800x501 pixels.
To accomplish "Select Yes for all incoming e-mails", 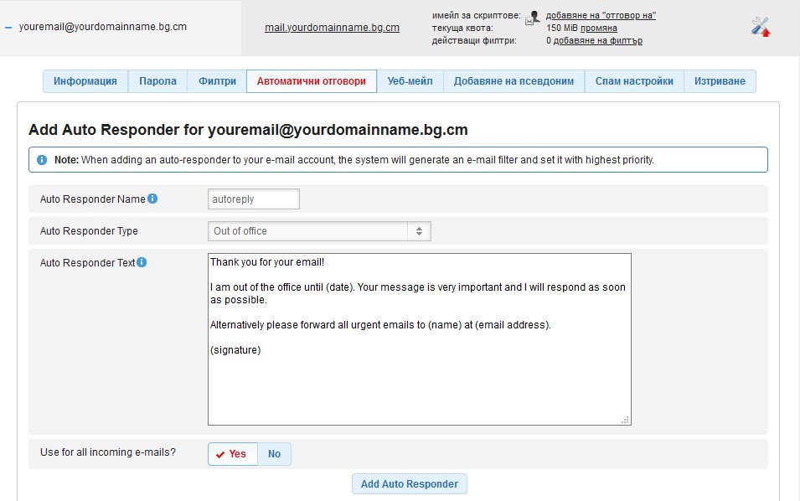I will click(x=233, y=453).
